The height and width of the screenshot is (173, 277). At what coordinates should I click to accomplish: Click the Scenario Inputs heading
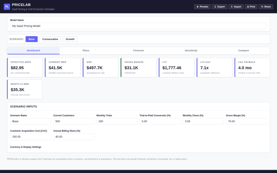tap(24, 107)
